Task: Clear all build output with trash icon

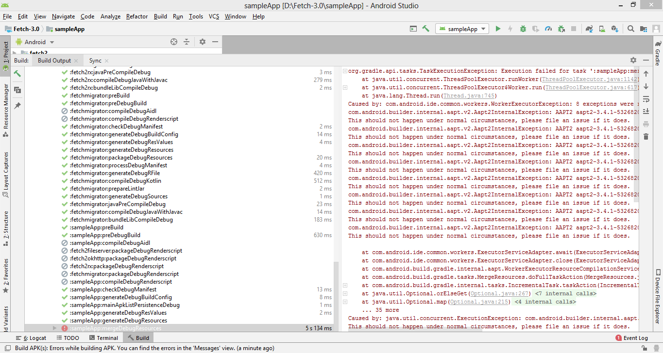Action: pos(646,136)
